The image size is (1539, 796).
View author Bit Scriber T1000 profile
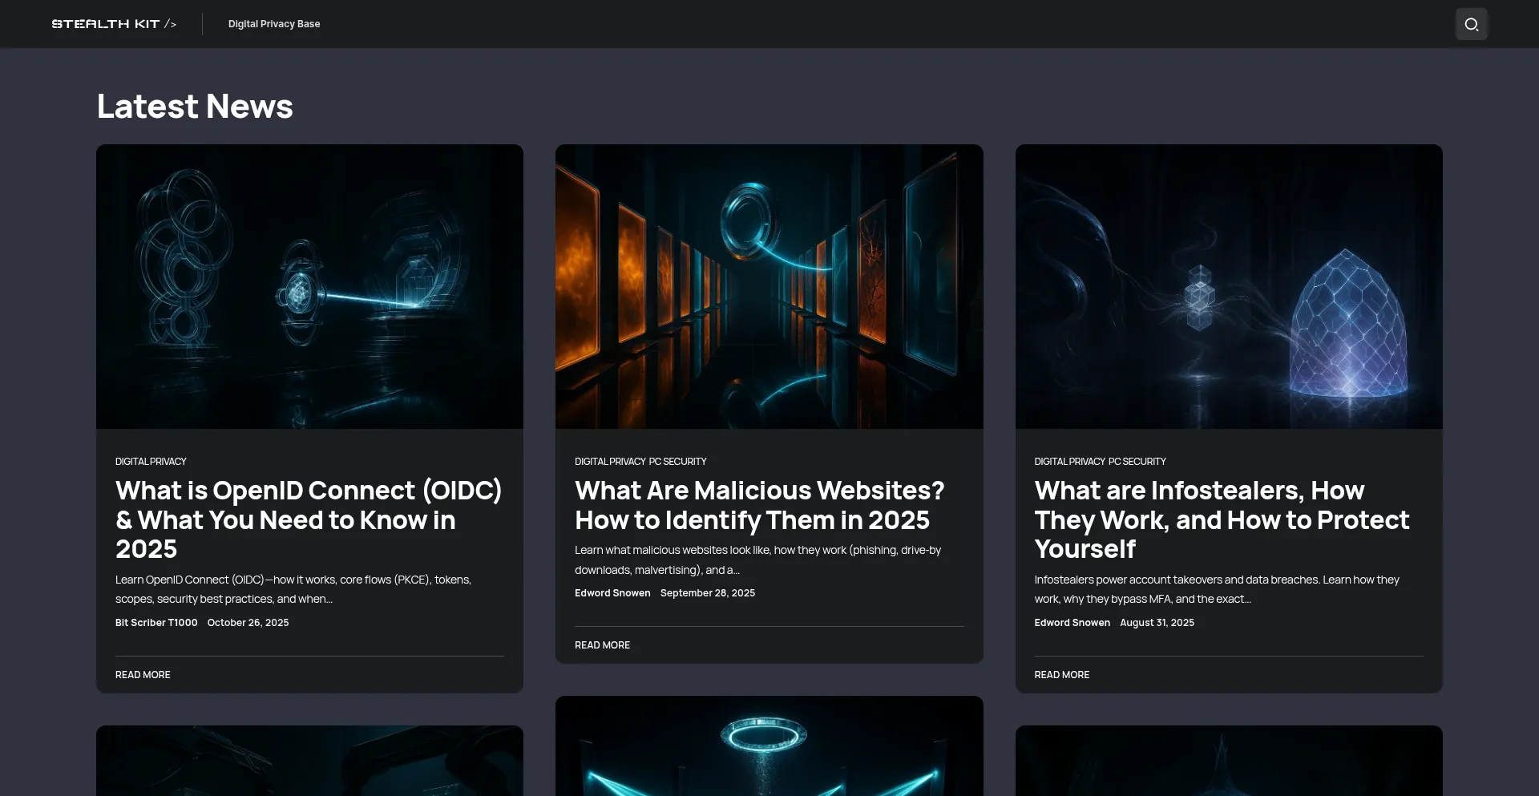pos(156,623)
